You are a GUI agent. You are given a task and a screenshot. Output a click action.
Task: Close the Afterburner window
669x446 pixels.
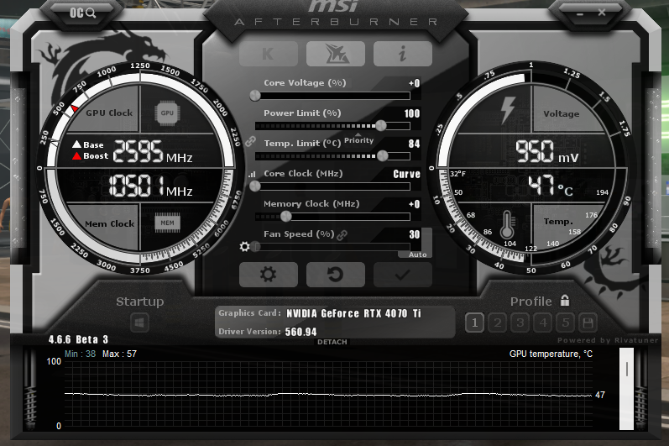(x=602, y=13)
